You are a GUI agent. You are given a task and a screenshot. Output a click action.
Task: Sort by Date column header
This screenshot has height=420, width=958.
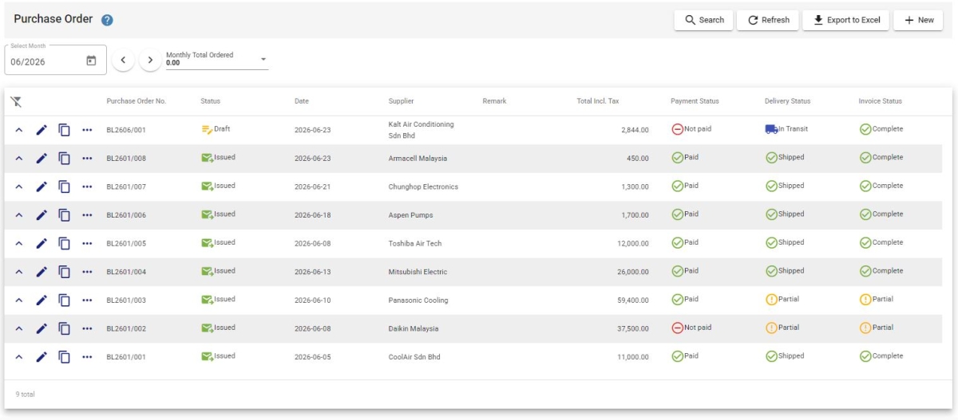[x=302, y=101]
